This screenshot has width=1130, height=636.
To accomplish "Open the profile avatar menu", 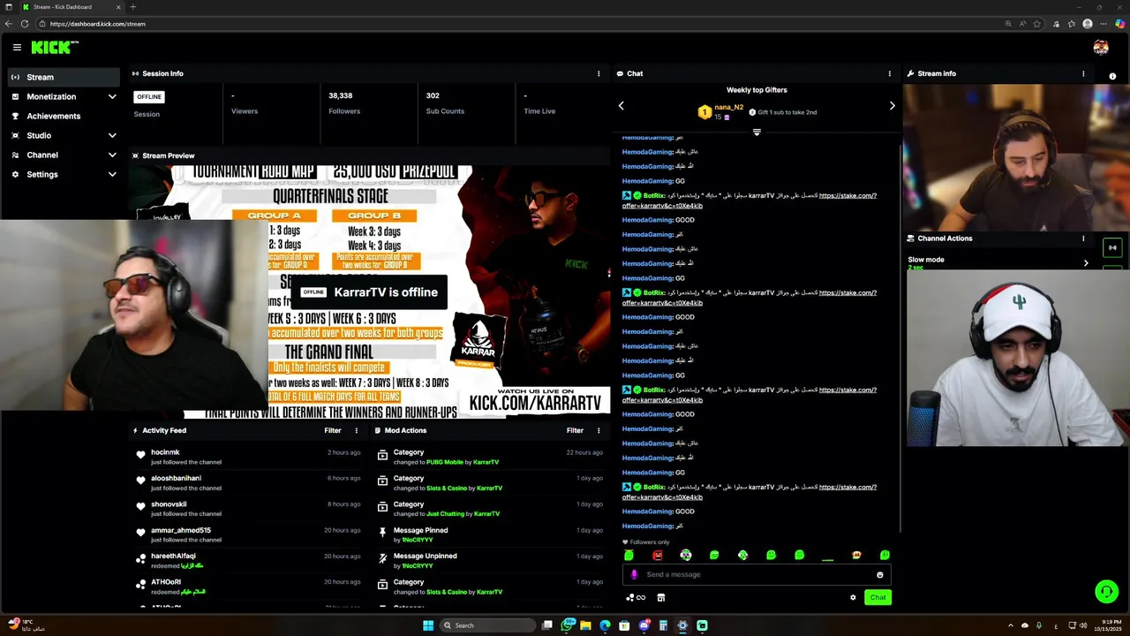I will pos(1100,48).
